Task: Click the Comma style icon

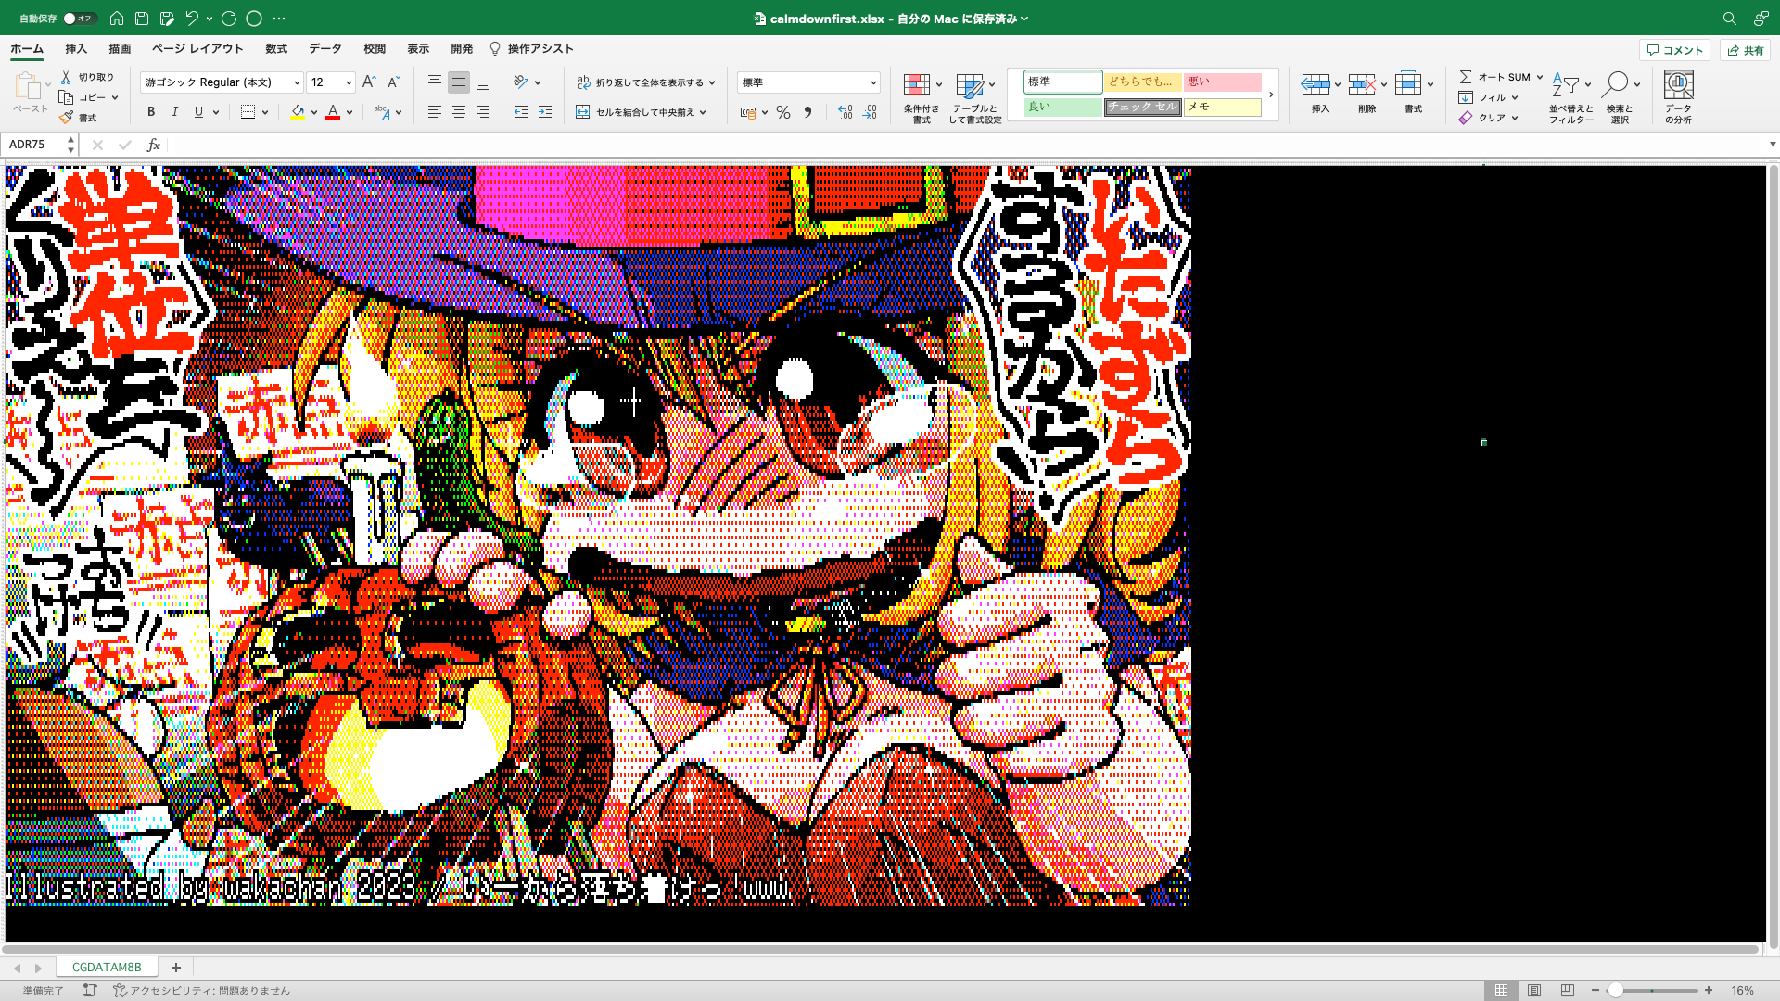Action: click(807, 112)
